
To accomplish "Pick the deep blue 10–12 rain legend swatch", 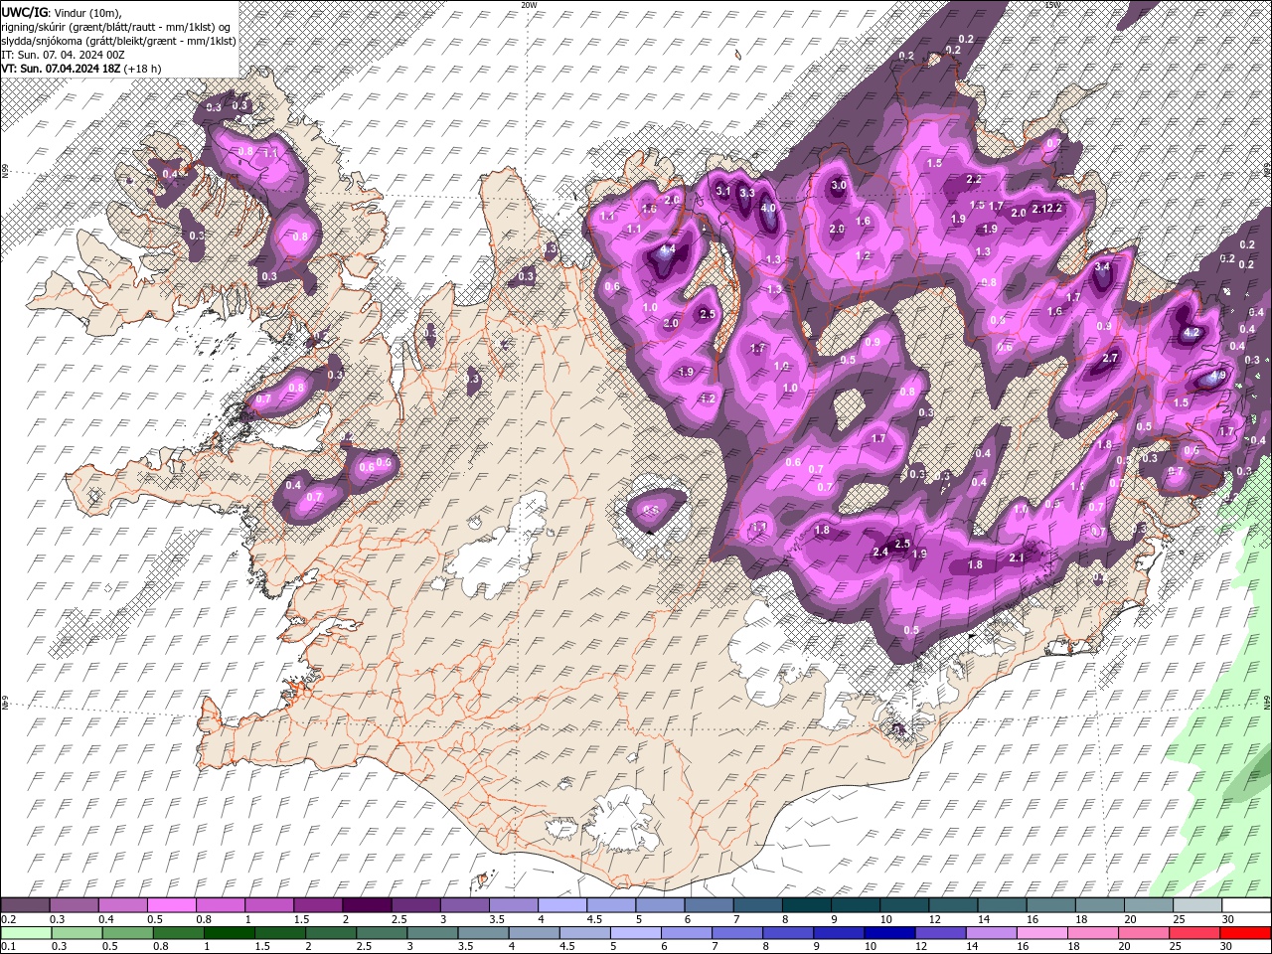I will click(x=889, y=932).
